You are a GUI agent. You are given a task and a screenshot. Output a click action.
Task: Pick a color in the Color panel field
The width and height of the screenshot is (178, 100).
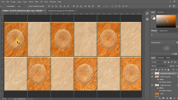click(166, 21)
